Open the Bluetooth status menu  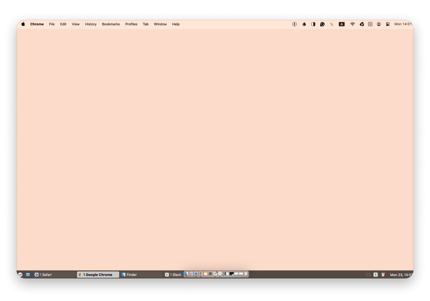click(332, 24)
